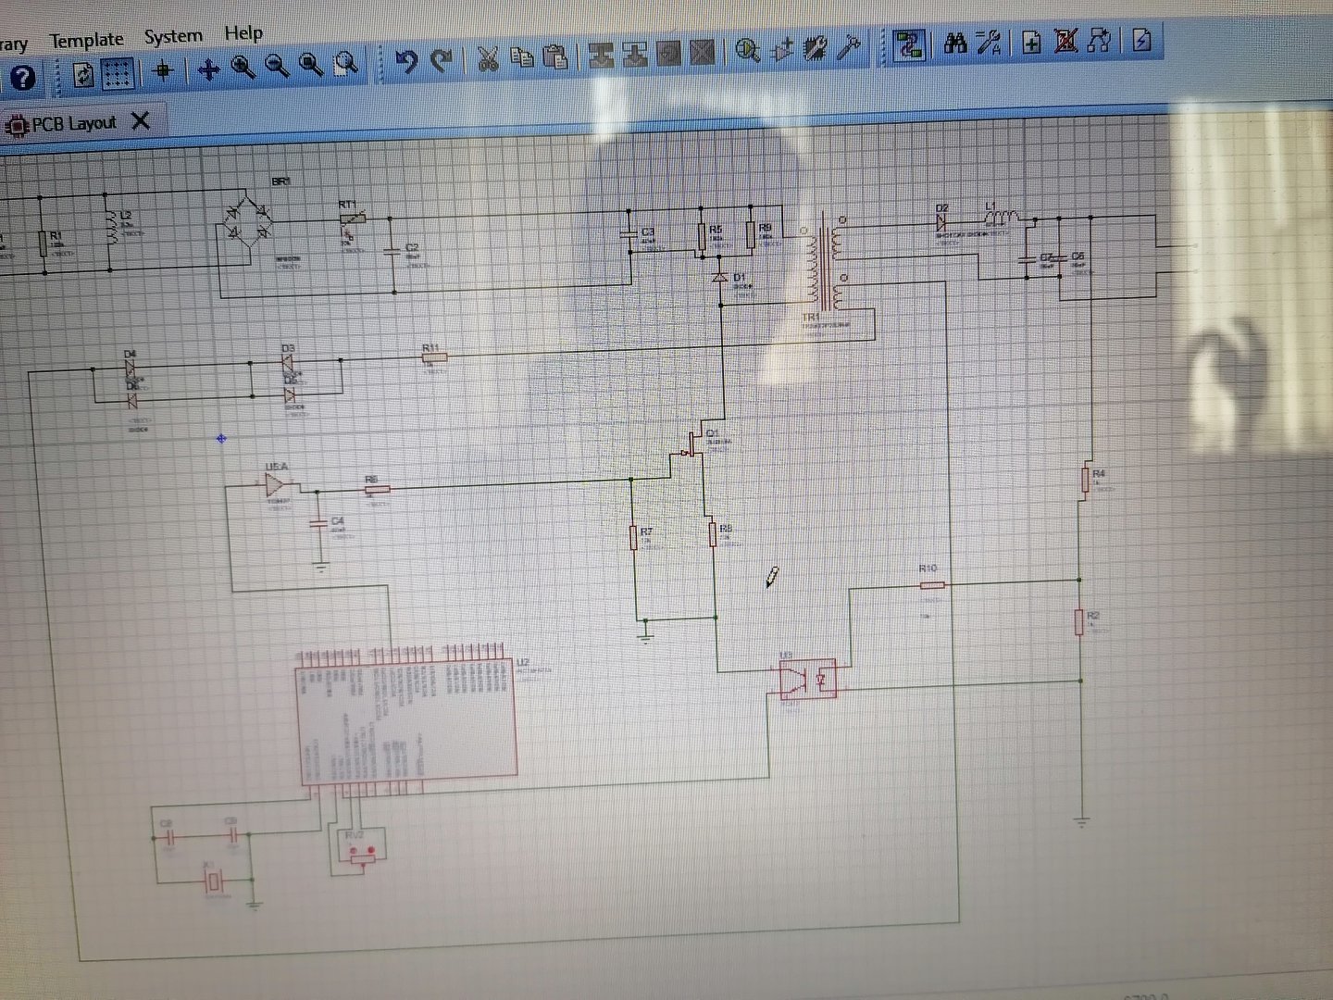The image size is (1333, 1000).
Task: Redo the last undone action
Action: pyautogui.click(x=442, y=60)
